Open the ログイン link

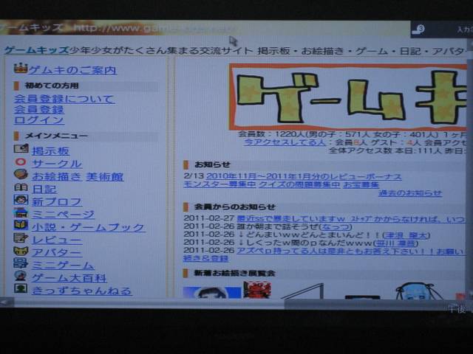[x=39, y=120]
